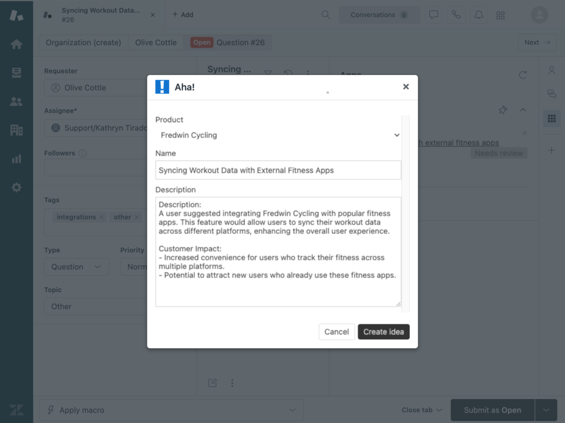Open the external fitness apps link

(459, 143)
